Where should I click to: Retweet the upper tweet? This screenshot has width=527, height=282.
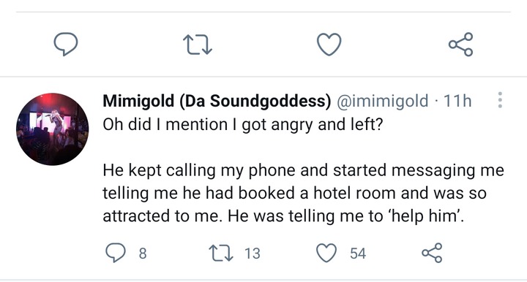point(198,45)
